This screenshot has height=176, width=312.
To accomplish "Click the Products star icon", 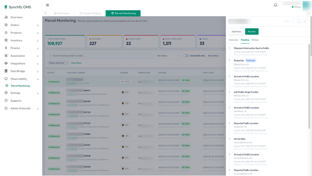I will [6, 32].
